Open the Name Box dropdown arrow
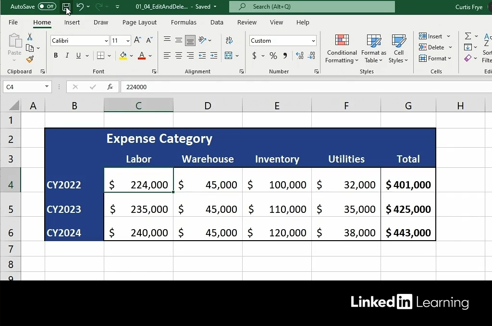 [x=47, y=87]
